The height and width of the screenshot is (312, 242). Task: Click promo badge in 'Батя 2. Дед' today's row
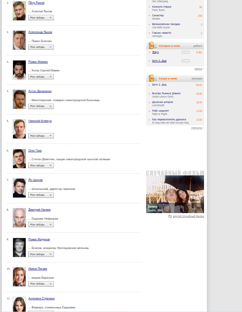coord(186,61)
